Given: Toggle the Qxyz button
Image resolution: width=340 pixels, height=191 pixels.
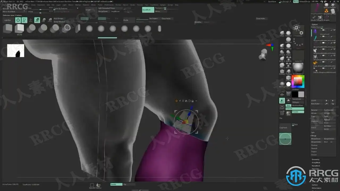Looking at the screenshot, I should [x=288, y=105].
